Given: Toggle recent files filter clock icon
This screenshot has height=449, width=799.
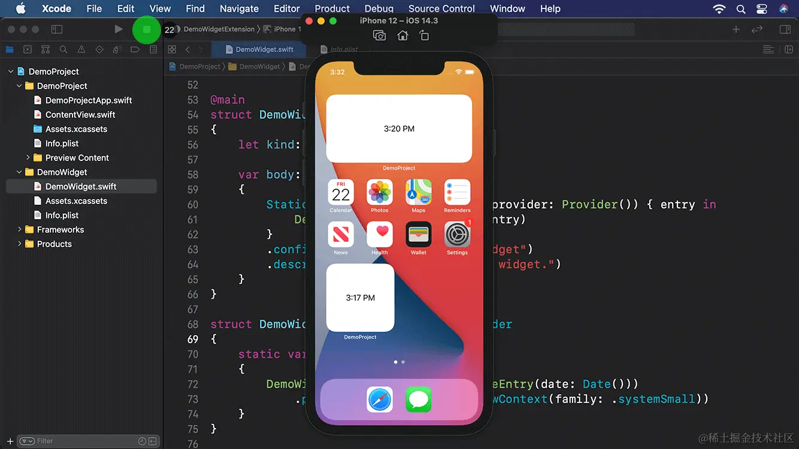Looking at the screenshot, I should (x=142, y=441).
